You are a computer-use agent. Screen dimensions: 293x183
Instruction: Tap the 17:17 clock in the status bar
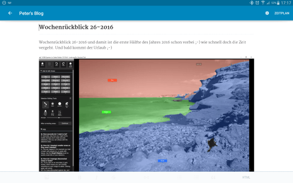point(286,3)
